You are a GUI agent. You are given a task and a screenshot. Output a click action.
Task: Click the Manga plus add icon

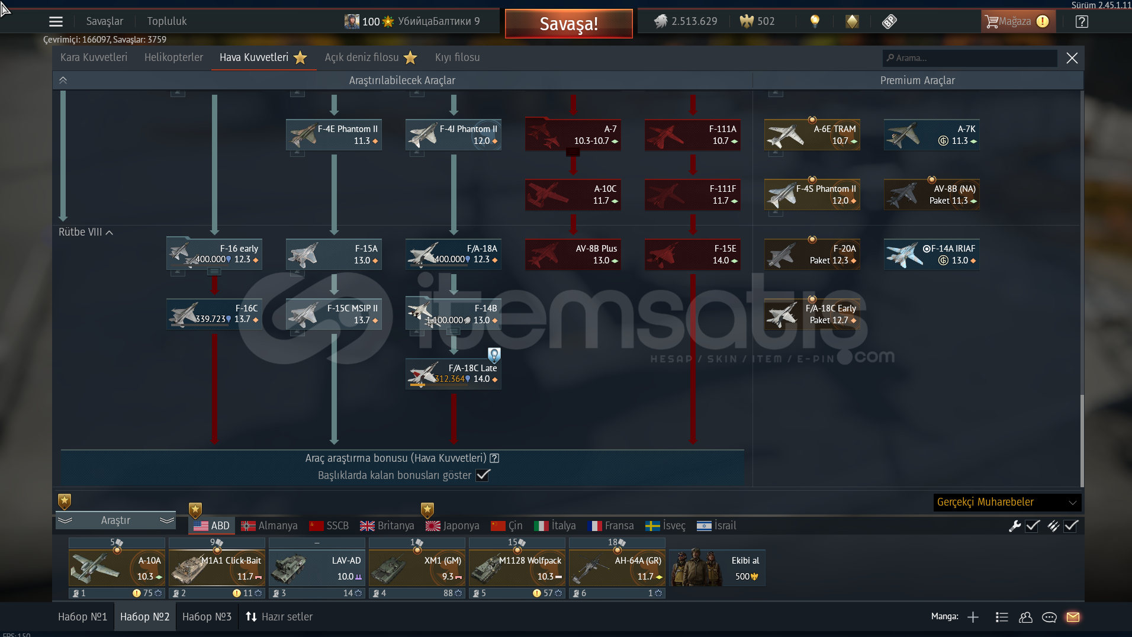973,617
